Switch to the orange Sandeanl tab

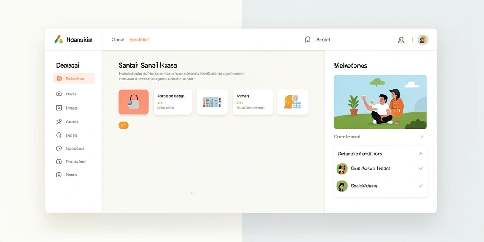(x=139, y=40)
